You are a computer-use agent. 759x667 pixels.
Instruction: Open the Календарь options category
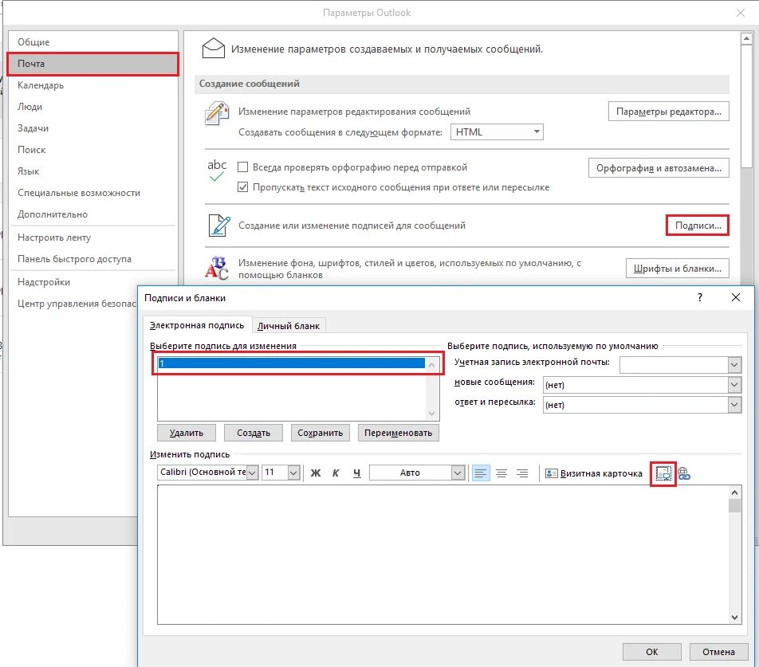[x=93, y=85]
